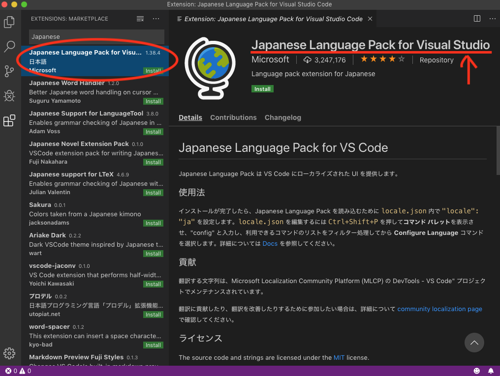Install the word-spacer extension
Image resolution: width=500 pixels, height=376 pixels.
[x=153, y=345]
